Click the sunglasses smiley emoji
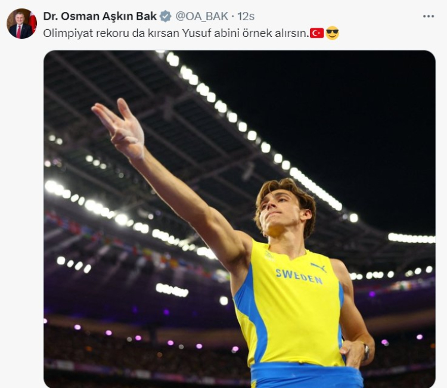The width and height of the screenshot is (447, 388). [x=333, y=33]
